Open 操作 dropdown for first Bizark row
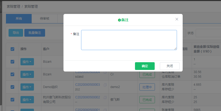Viewport: 221px width, 111px height. pyautogui.click(x=27, y=62)
